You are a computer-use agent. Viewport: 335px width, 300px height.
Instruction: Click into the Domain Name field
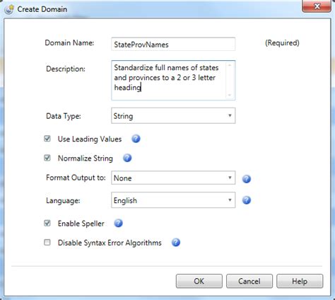click(173, 44)
